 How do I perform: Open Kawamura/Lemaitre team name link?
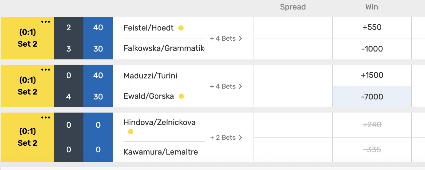161,152
